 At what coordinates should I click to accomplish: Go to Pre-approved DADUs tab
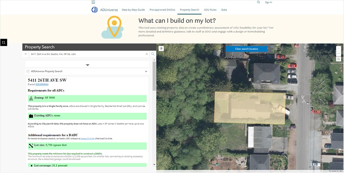pyautogui.click(x=162, y=10)
